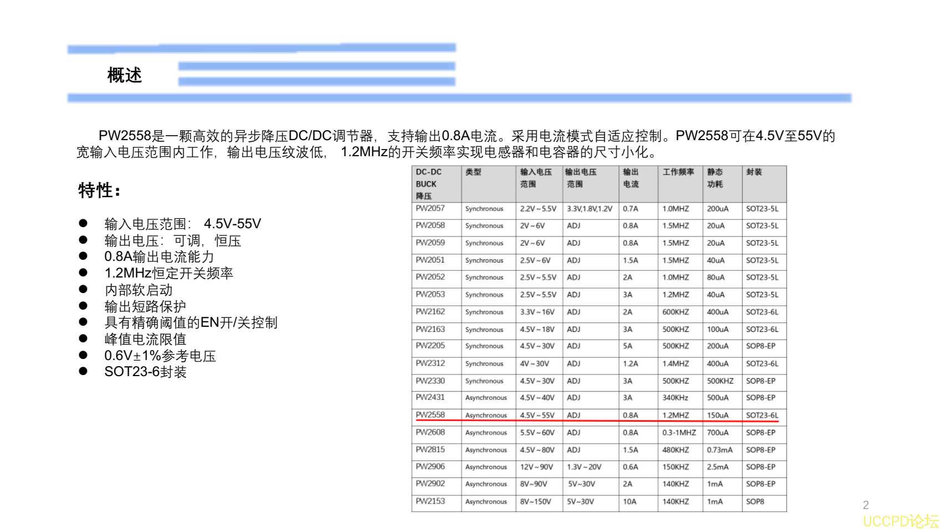Click the page number 2

[867, 504]
